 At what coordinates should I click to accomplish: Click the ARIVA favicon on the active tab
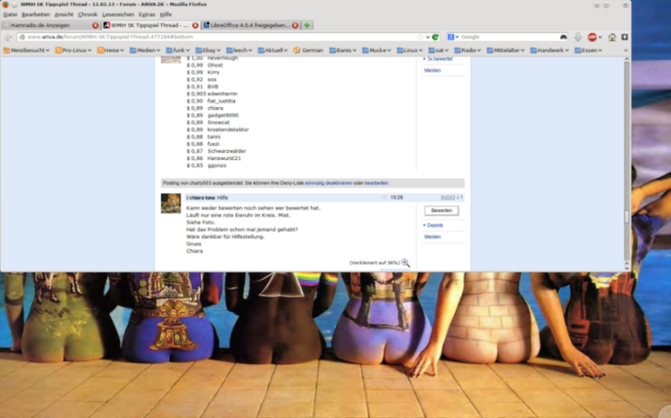pos(106,25)
